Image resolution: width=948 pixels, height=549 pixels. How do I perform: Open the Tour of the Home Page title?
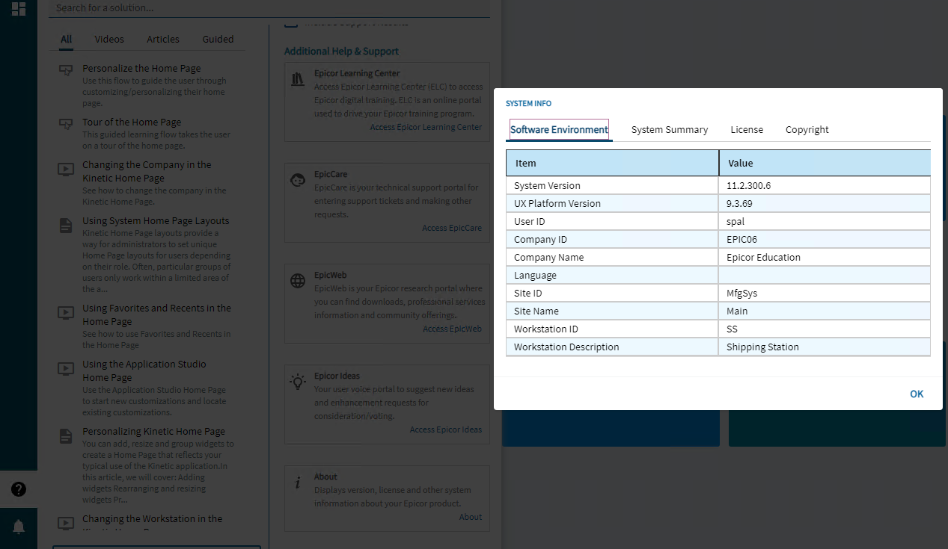(x=132, y=122)
